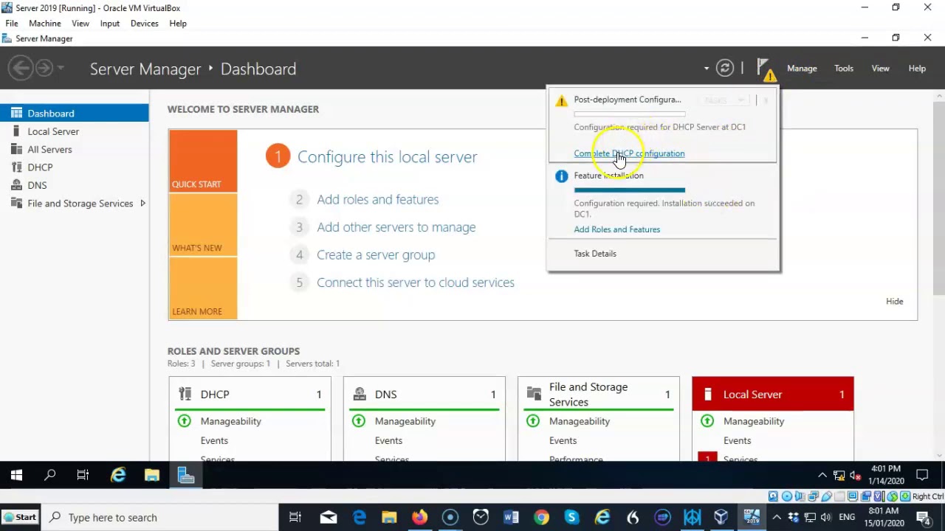Screen dimensions: 945x531
Task: Click the host taskbar search box
Action: point(160,517)
